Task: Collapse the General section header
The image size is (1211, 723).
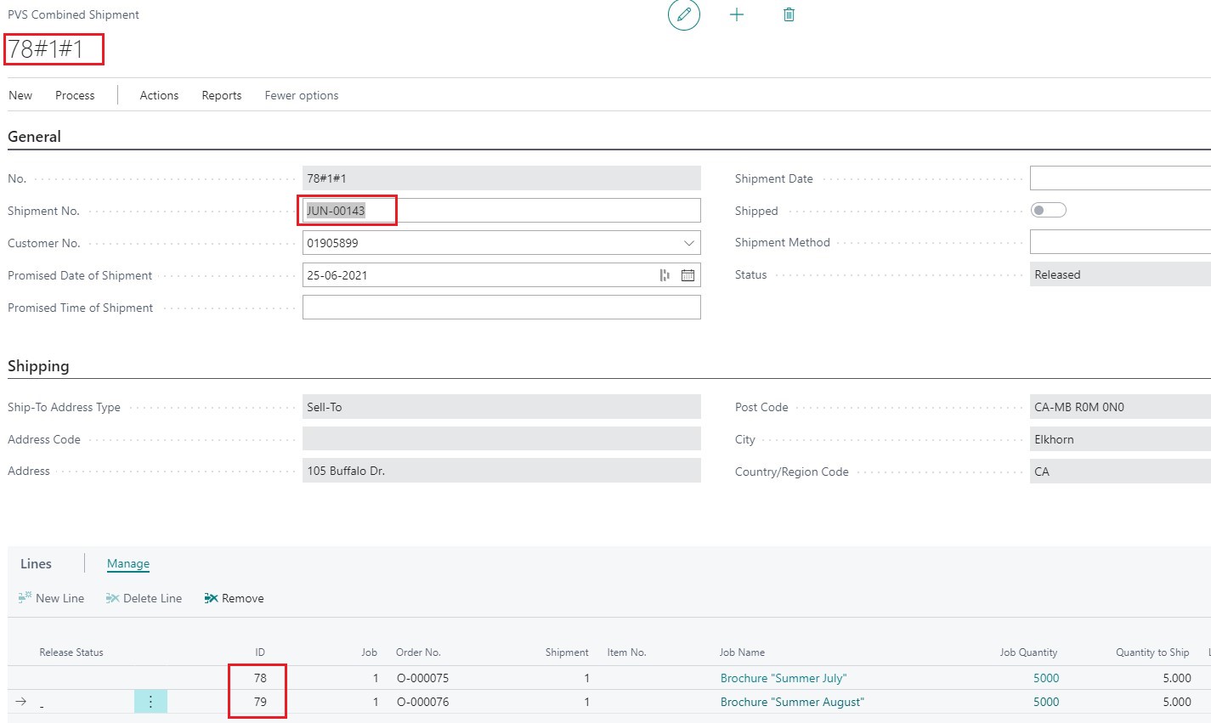Action: click(x=34, y=137)
